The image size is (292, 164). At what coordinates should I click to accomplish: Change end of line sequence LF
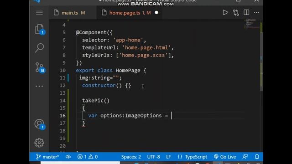pos(168,157)
